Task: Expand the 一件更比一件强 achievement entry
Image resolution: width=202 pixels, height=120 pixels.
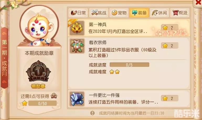Action: [129, 99]
